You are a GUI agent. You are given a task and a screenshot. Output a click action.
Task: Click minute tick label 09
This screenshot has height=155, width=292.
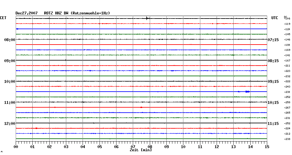pyautogui.click(x=166, y=147)
